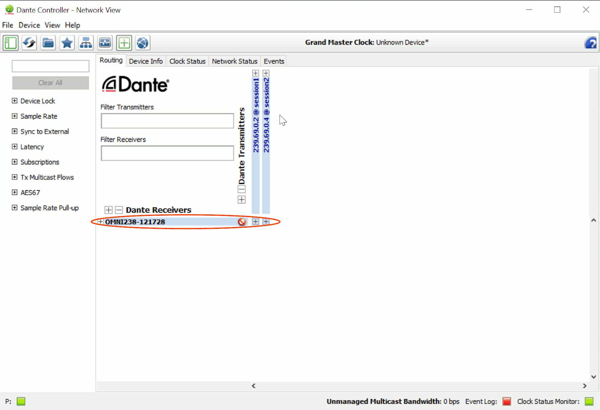The image size is (600, 410).
Task: Click the green Clock Status Monitor indicator
Action: click(x=589, y=401)
